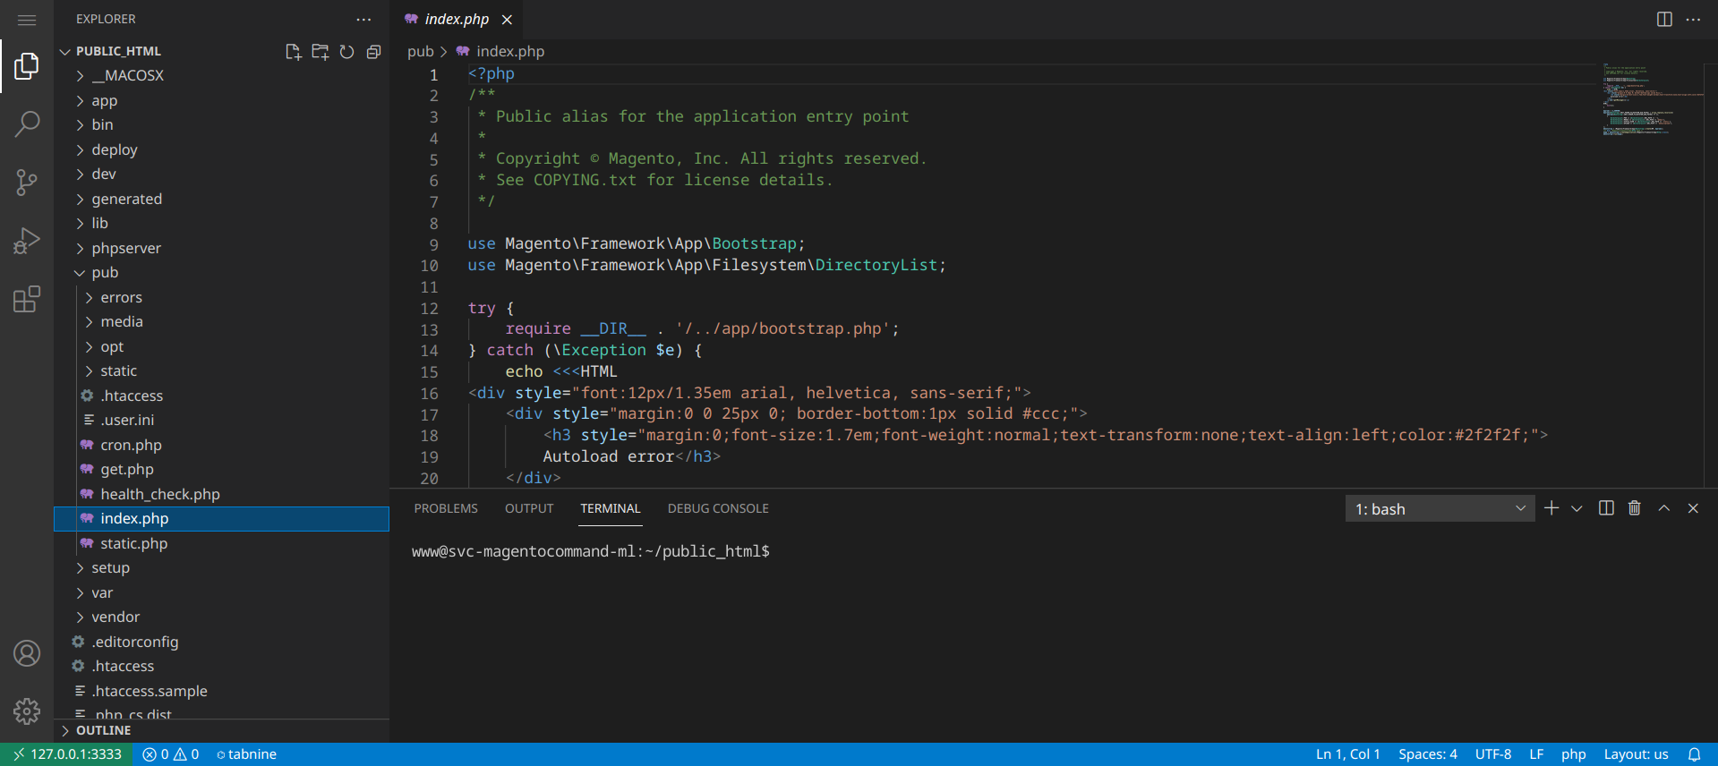Viewport: 1718px width, 766px height.
Task: Click the 'Spaces: 4' indentation setting
Action: click(1427, 754)
